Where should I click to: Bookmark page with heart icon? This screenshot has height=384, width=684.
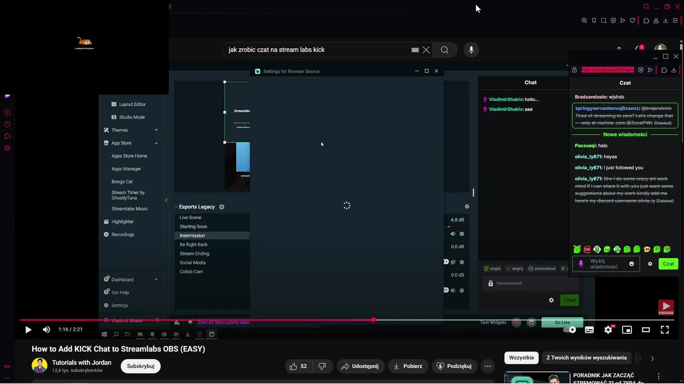[x=633, y=21]
